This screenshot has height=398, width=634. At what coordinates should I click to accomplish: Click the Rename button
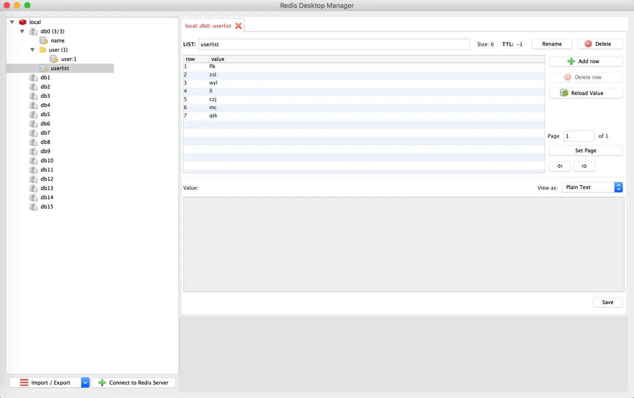(552, 44)
